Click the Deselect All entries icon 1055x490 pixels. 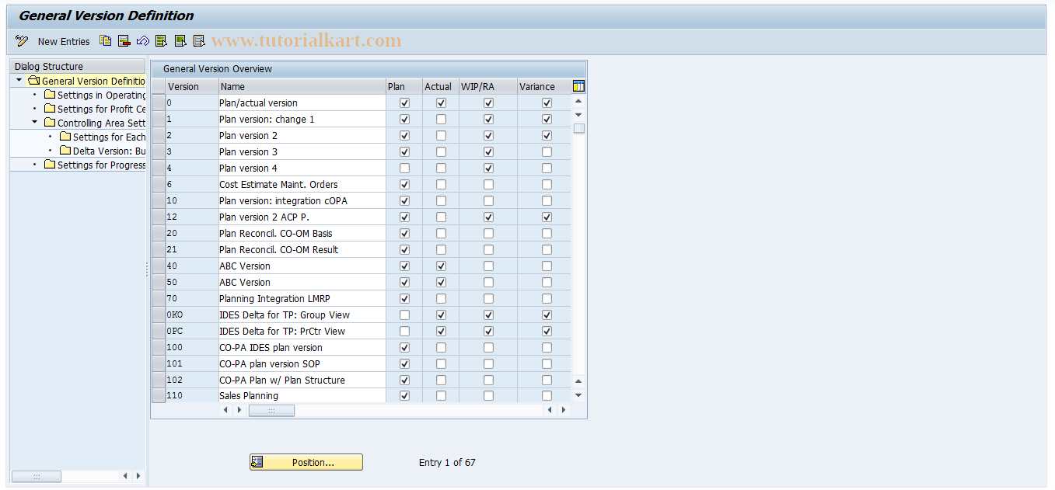tap(180, 41)
